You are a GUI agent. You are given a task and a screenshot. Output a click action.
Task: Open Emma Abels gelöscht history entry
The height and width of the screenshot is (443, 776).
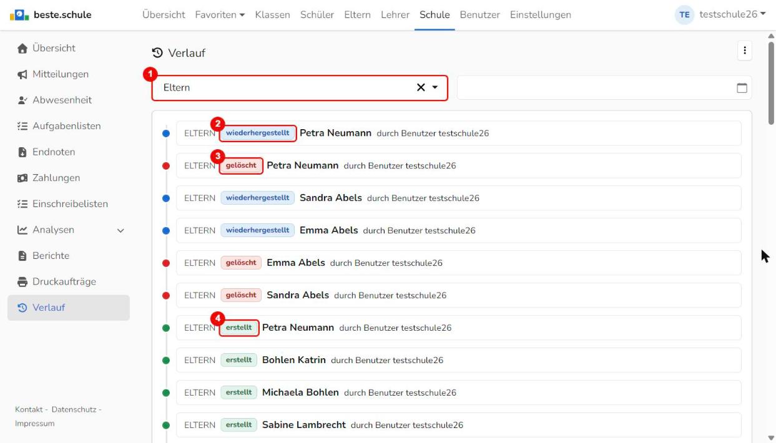[459, 263]
